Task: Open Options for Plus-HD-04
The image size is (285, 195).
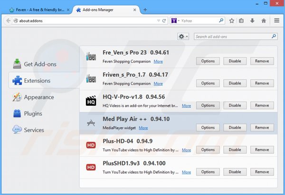Action: coord(208,149)
